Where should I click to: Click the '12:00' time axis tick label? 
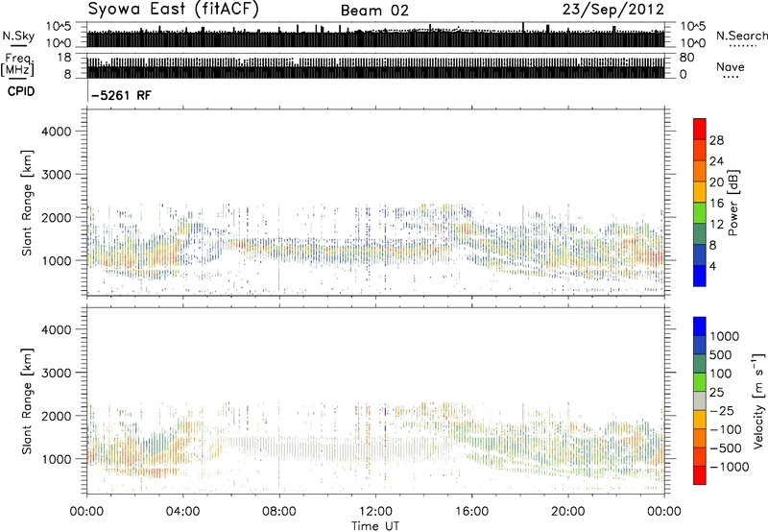(375, 512)
